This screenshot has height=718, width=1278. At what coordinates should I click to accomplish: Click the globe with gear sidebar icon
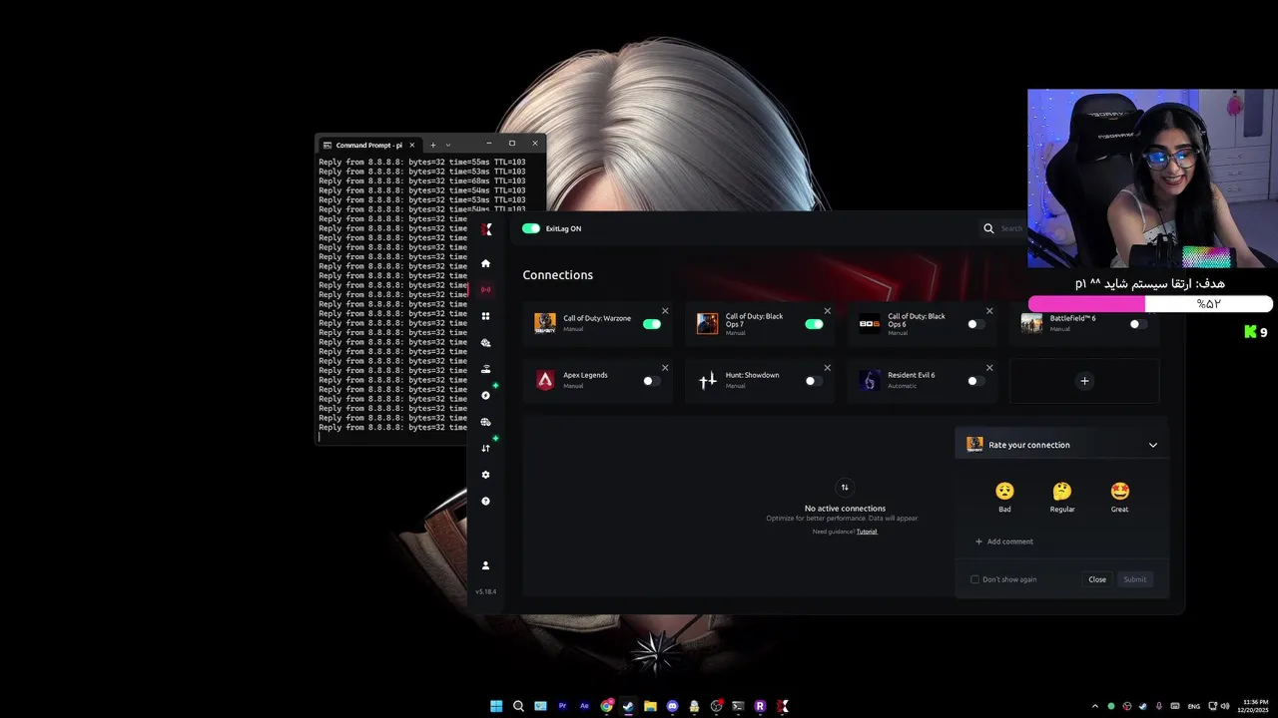(486, 343)
